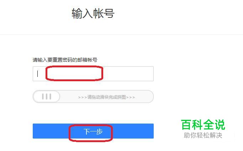Click the 助你轻松解决 watermark caption
Viewport: 243px width, 151px height.
tap(203, 135)
